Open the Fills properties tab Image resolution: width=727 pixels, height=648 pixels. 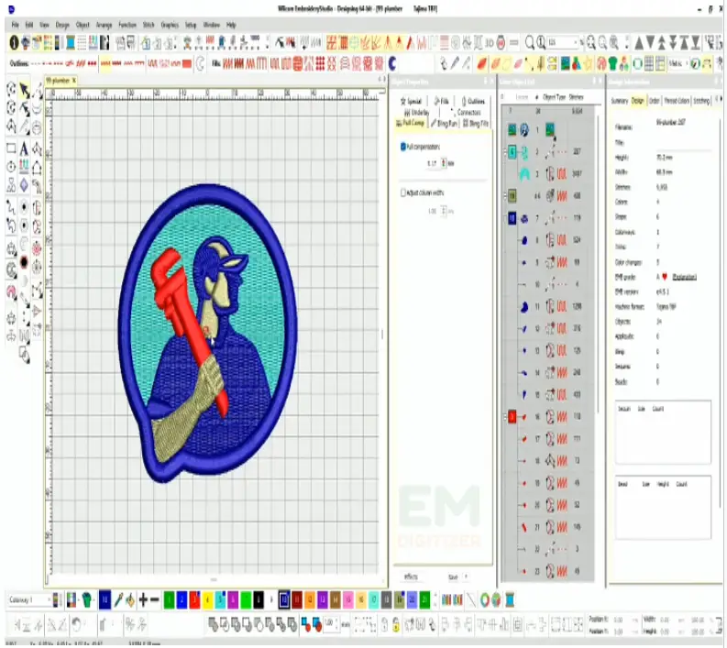coord(441,101)
